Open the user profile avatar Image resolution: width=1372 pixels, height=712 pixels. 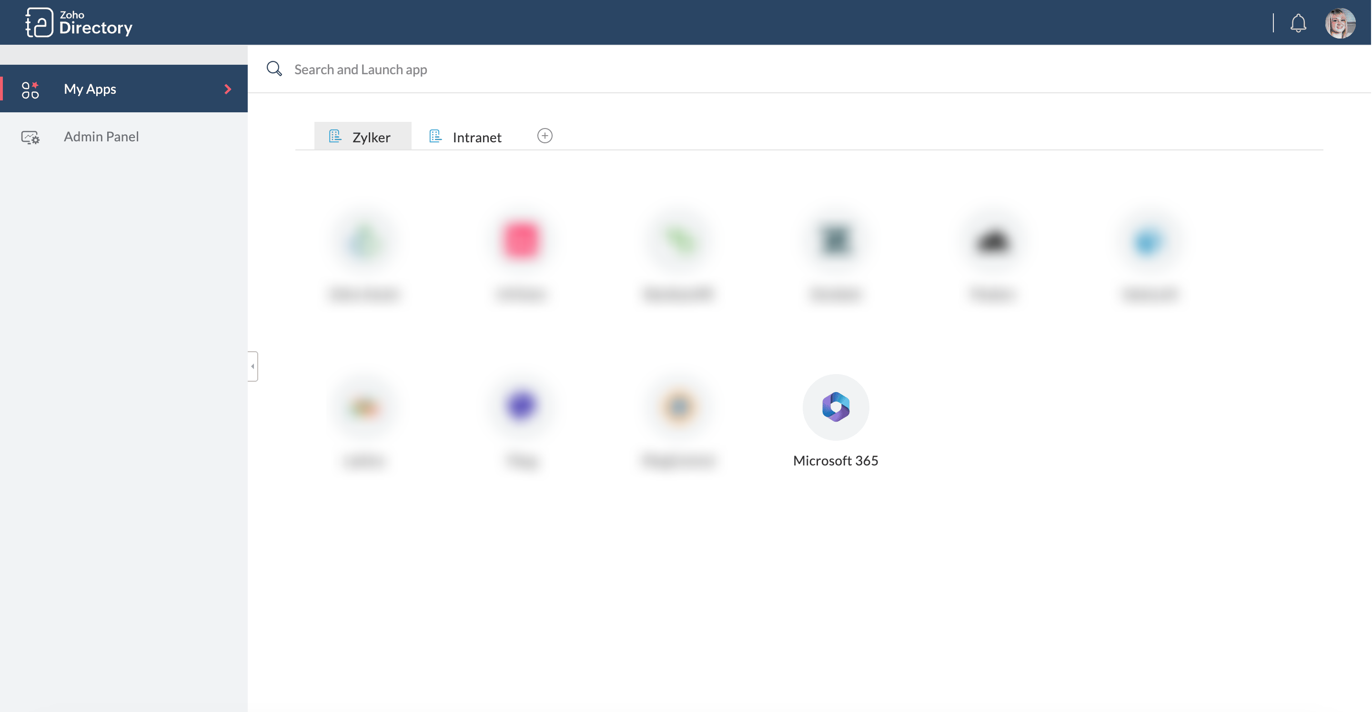(x=1340, y=23)
